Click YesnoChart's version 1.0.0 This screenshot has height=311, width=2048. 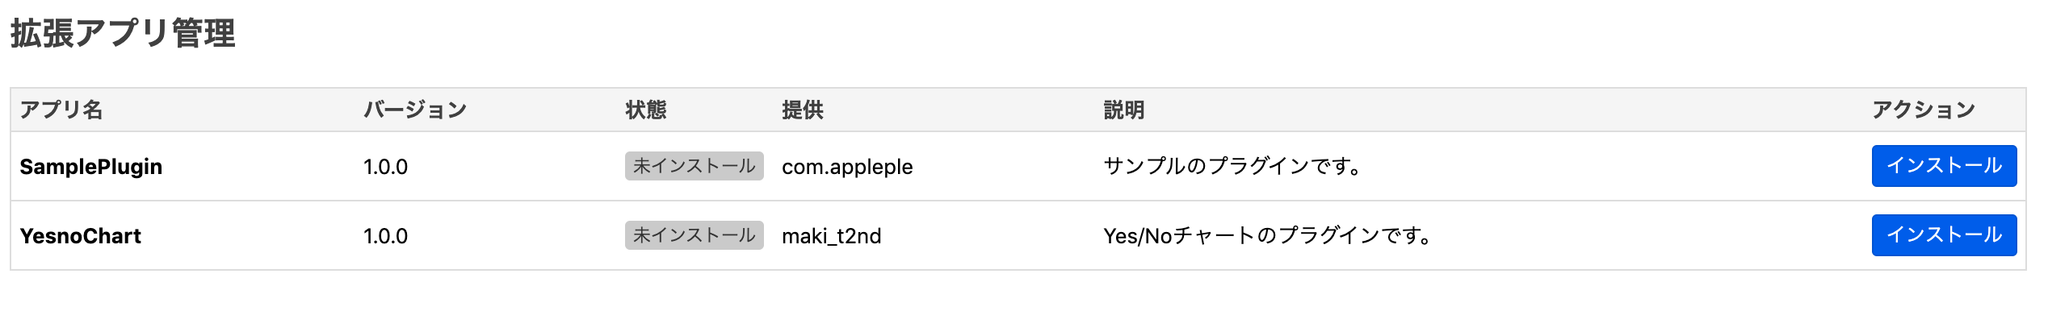385,236
